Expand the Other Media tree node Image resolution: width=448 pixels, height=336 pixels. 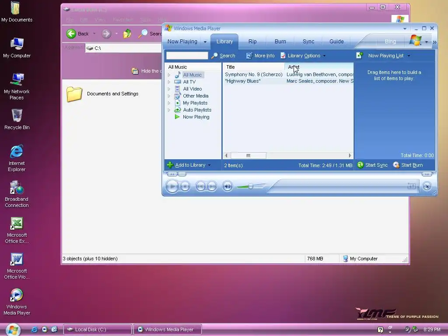169,96
